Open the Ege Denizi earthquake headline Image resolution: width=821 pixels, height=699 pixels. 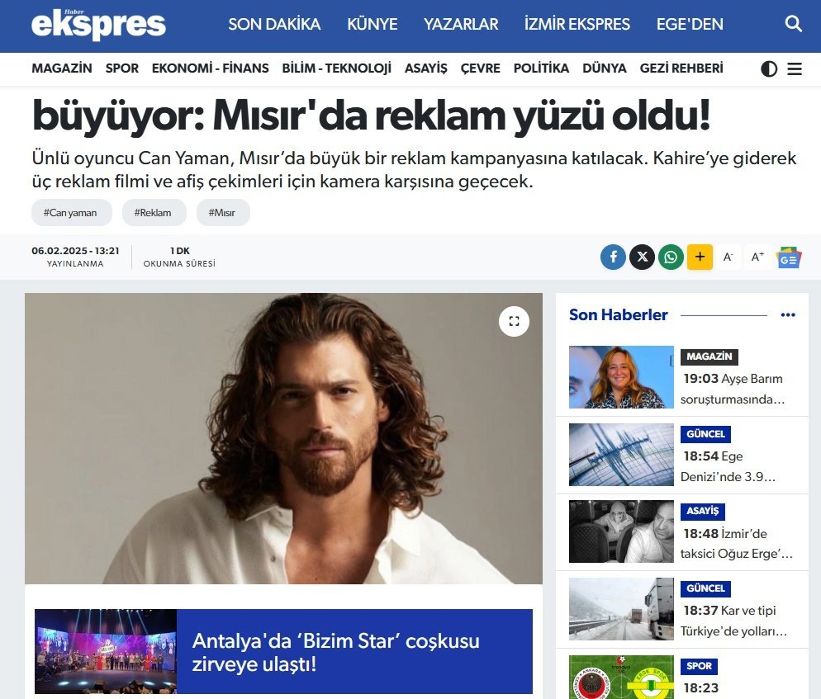click(728, 466)
